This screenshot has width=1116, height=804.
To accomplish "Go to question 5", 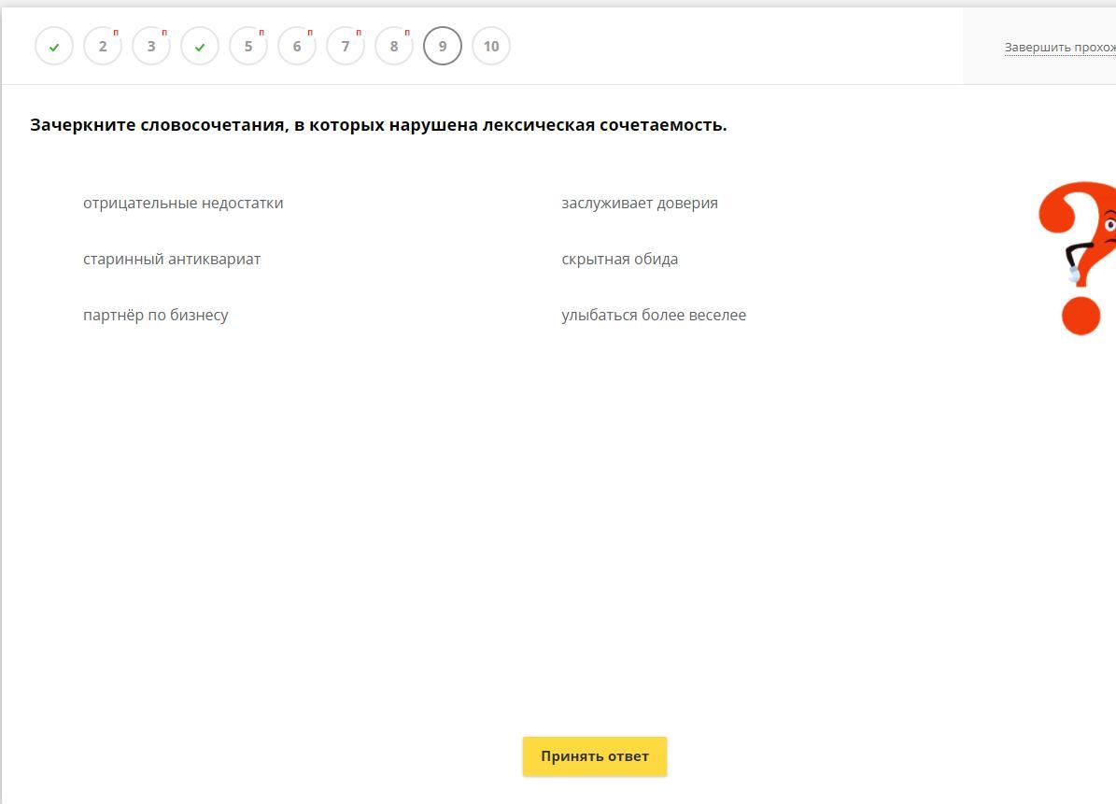I will click(248, 47).
